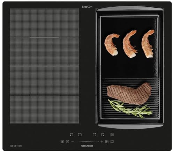This screenshot has width=173, height=151.
Task: Tap the minus key to decrease heat
Action: [73, 142]
